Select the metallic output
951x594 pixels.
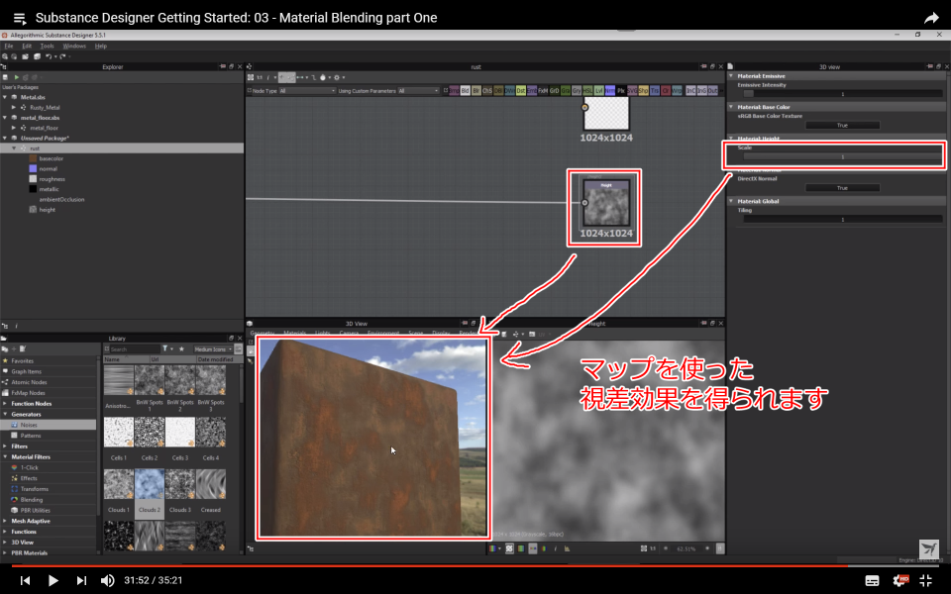[49, 190]
